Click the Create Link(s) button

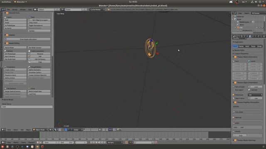15,70
